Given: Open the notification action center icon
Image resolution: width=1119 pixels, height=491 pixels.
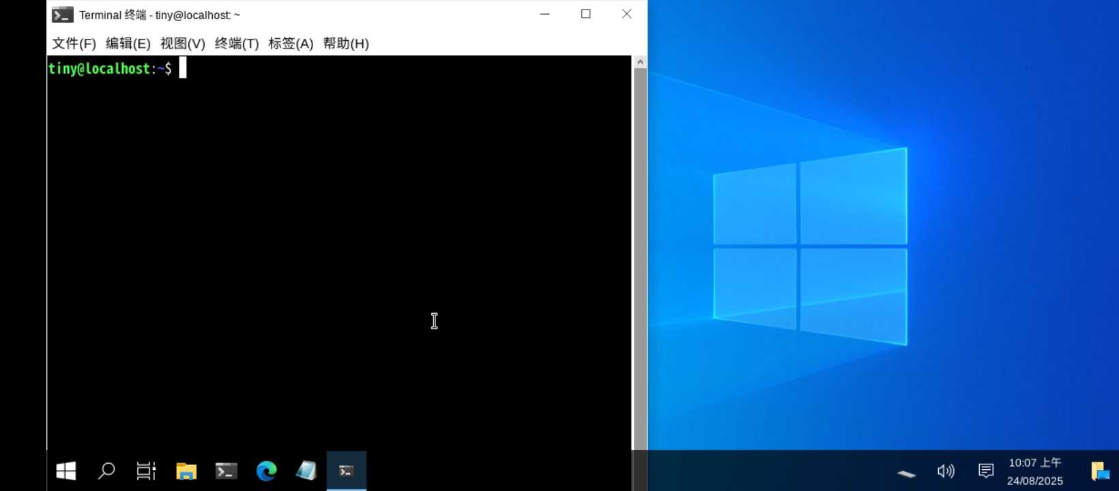Looking at the screenshot, I should click(986, 471).
